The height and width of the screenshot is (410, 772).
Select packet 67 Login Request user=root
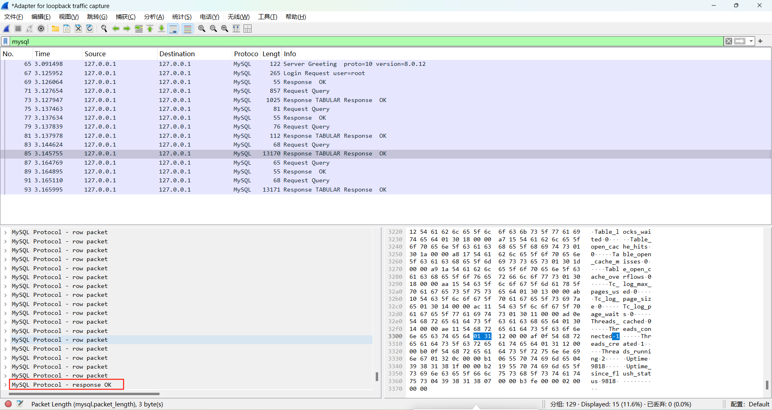tap(386, 73)
